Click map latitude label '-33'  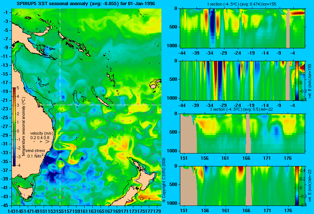coord(5,153)
